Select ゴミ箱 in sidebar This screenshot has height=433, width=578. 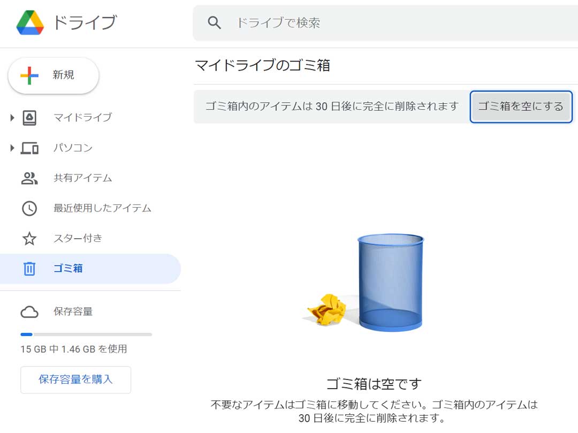[90, 269]
